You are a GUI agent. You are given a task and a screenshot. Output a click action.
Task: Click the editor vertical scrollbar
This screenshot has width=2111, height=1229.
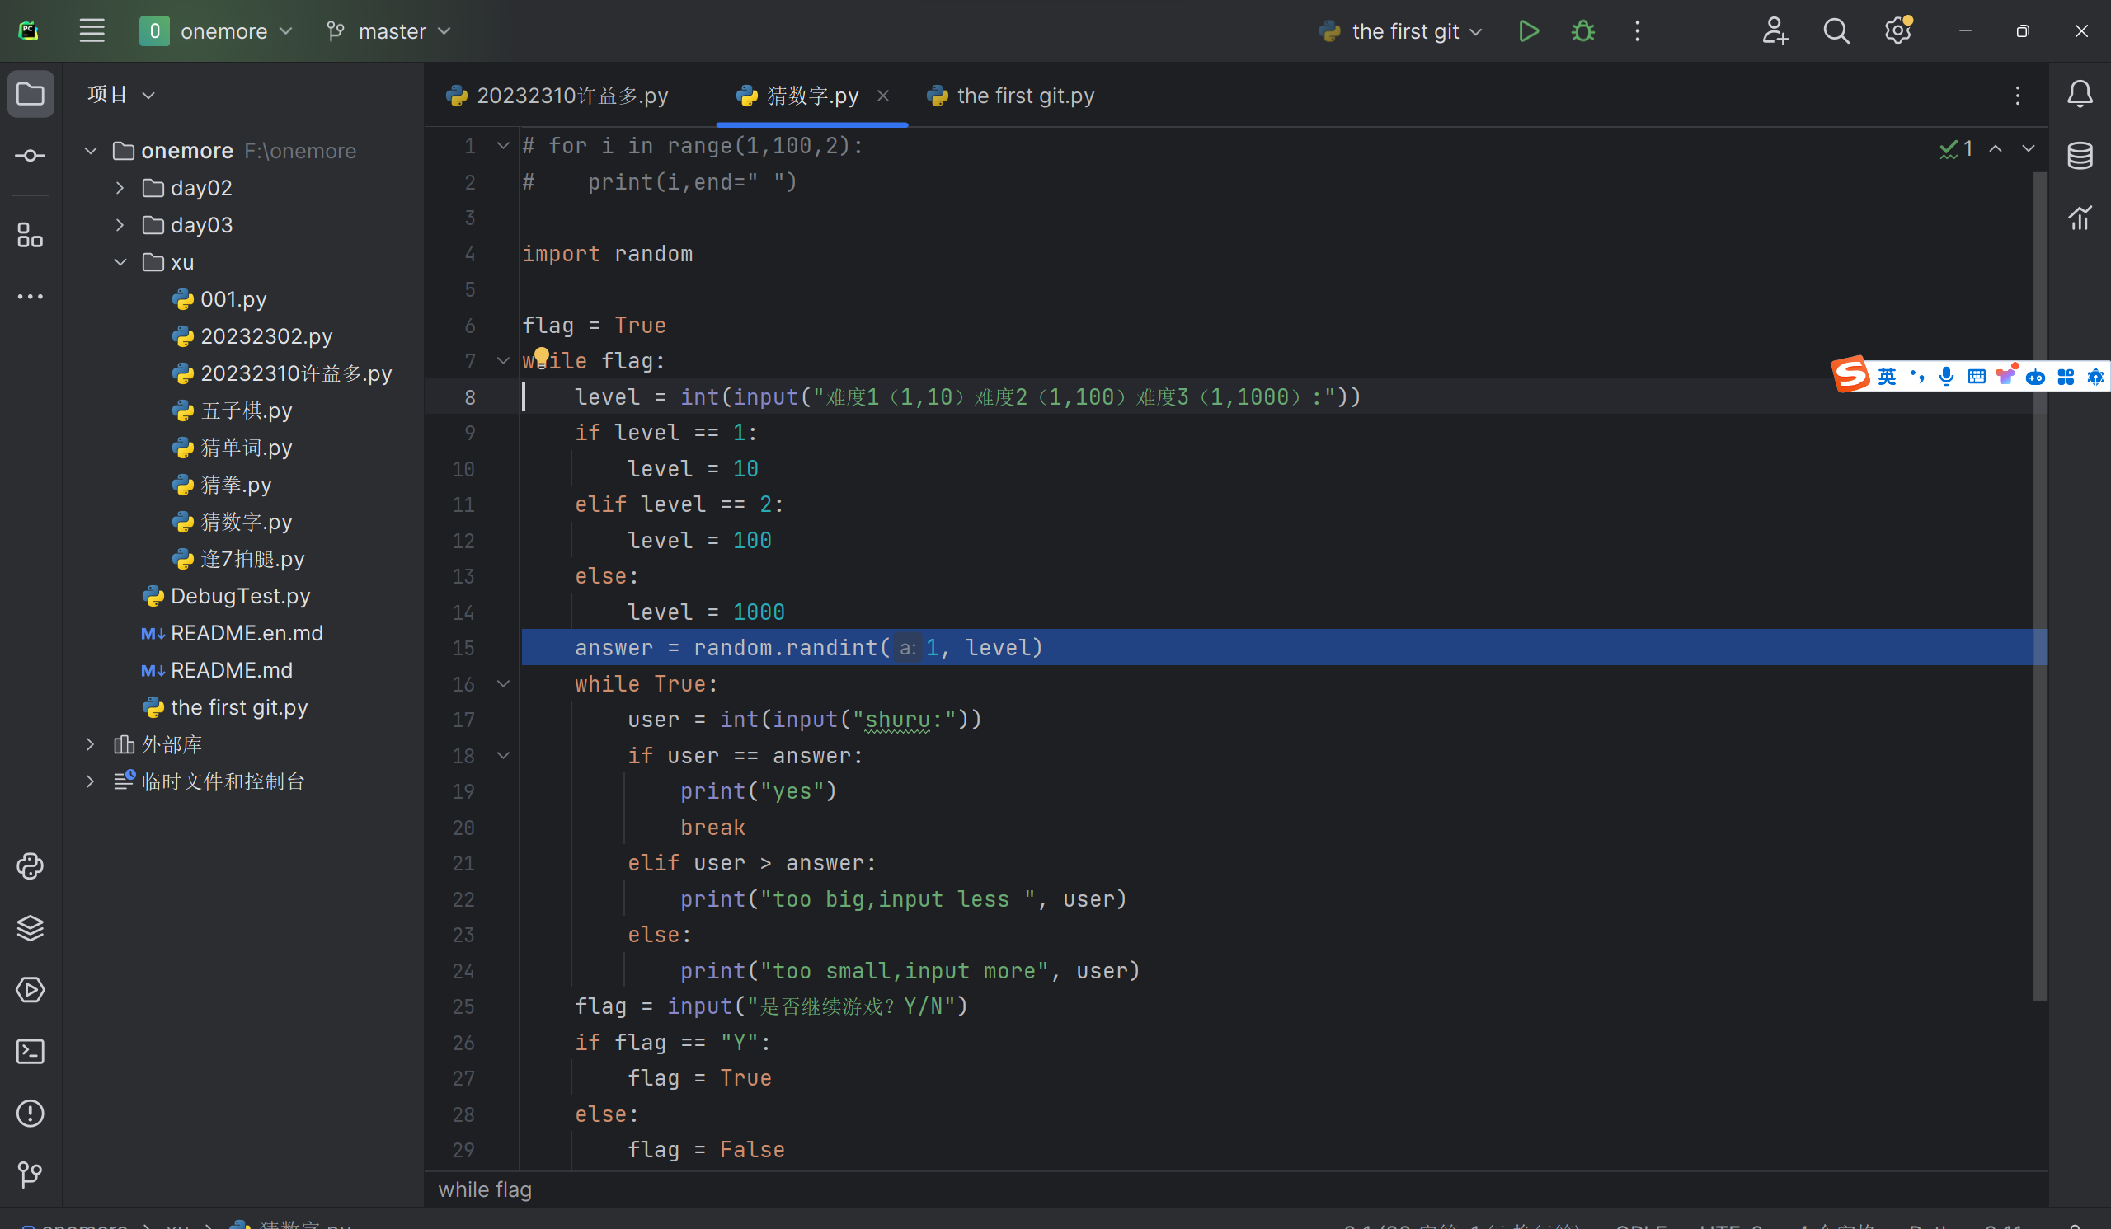pyautogui.click(x=2040, y=586)
